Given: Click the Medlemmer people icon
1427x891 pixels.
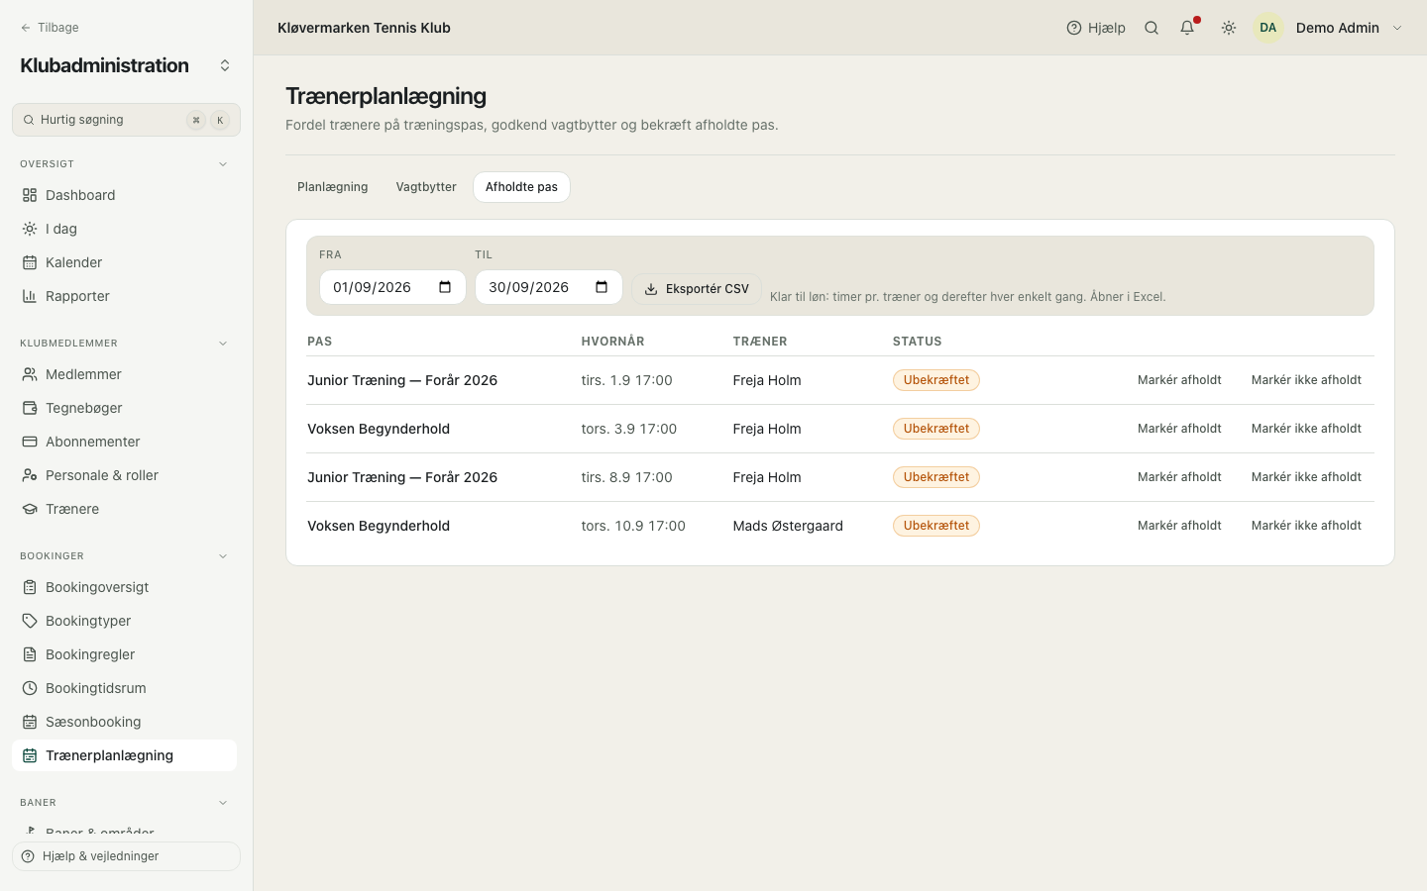Looking at the screenshot, I should coord(30,374).
